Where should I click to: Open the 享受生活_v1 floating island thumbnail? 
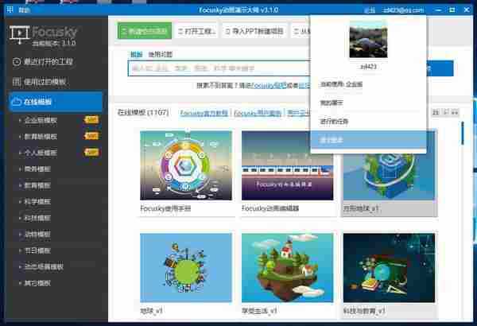[288, 267]
